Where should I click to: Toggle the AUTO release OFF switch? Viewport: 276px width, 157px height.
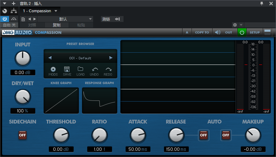pyautogui.click(x=203, y=135)
